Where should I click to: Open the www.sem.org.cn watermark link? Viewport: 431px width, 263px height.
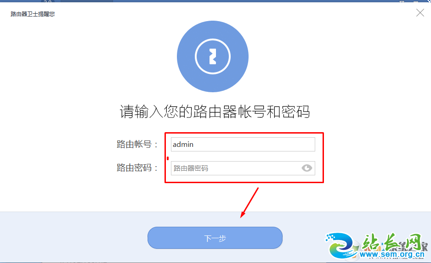click(x=391, y=254)
